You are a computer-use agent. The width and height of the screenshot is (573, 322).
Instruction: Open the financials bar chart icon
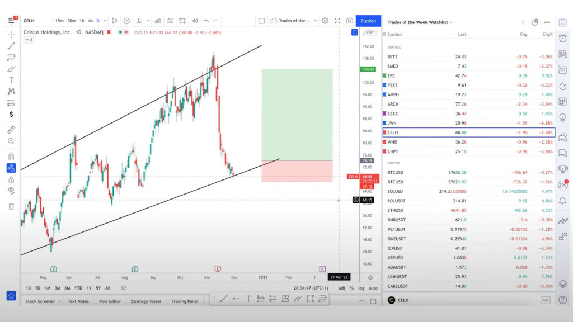tap(157, 21)
